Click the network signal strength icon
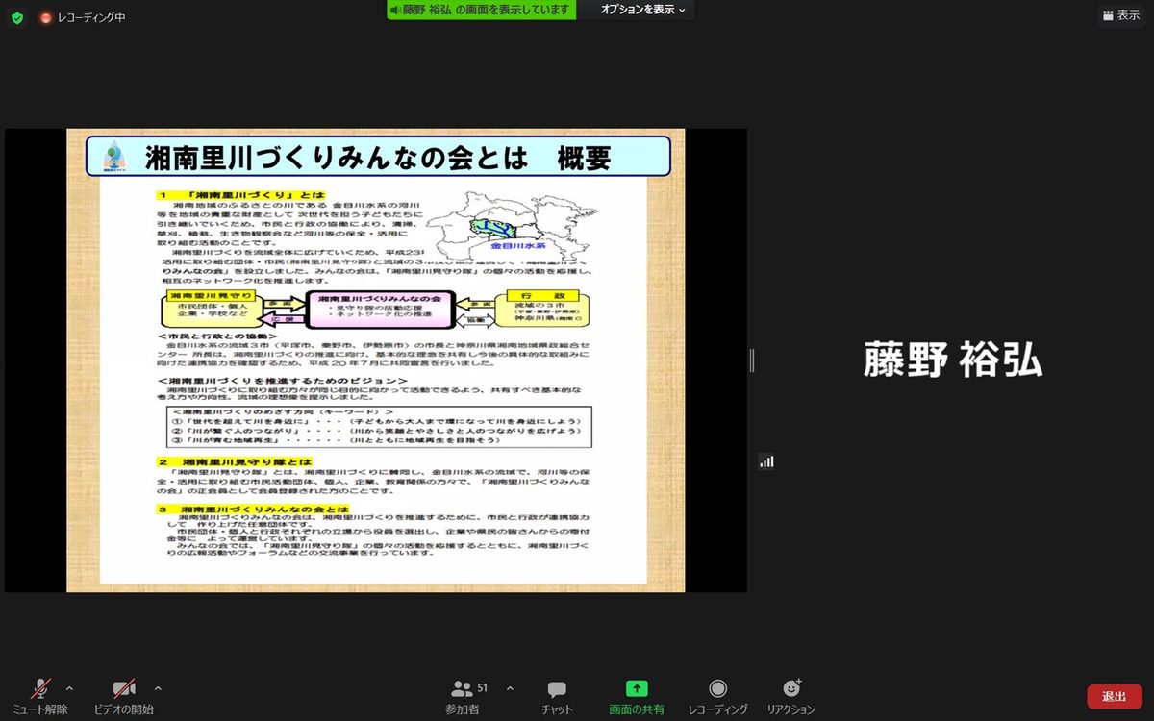Image resolution: width=1154 pixels, height=721 pixels. click(x=766, y=461)
